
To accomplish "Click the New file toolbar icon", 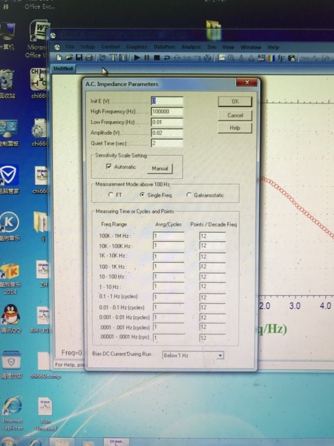I will [59, 58].
